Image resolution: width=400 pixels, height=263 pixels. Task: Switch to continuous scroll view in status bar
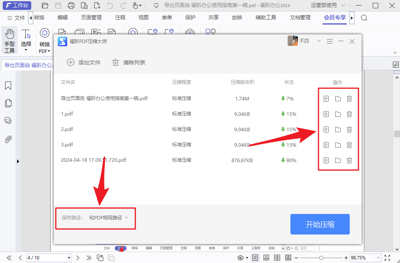(266, 257)
